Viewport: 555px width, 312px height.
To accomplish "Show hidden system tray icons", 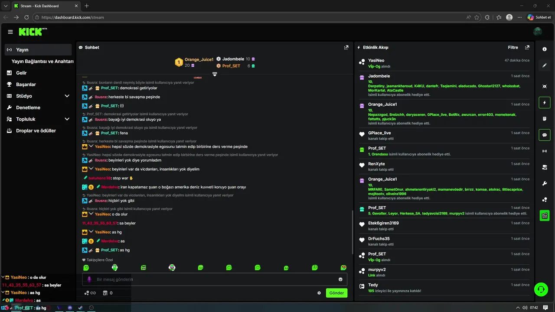I will (x=518, y=308).
